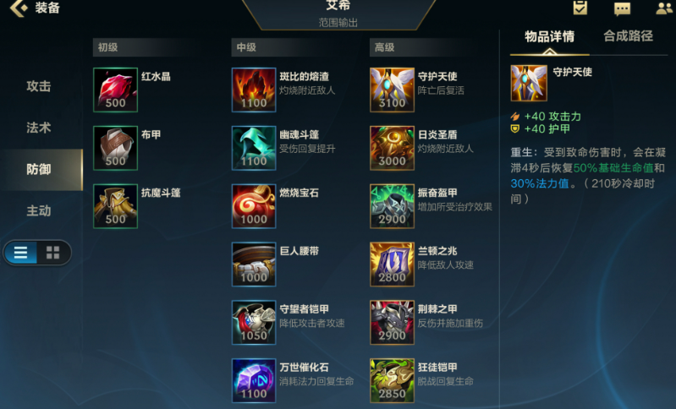Select the 攻击 category
676x409 pixels.
(x=39, y=86)
